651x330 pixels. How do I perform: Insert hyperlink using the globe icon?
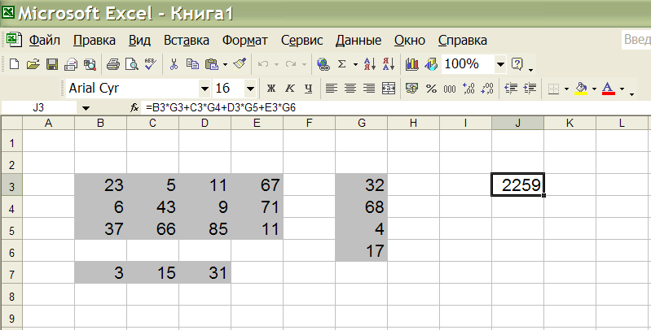pyautogui.click(x=323, y=64)
